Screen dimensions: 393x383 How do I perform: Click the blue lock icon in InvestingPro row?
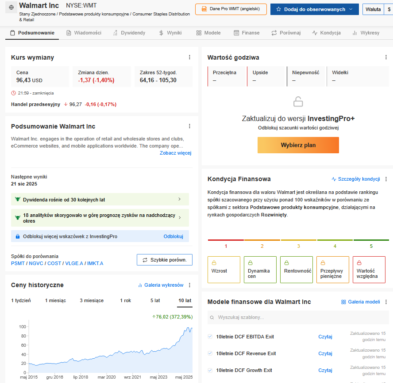pyautogui.click(x=18, y=236)
